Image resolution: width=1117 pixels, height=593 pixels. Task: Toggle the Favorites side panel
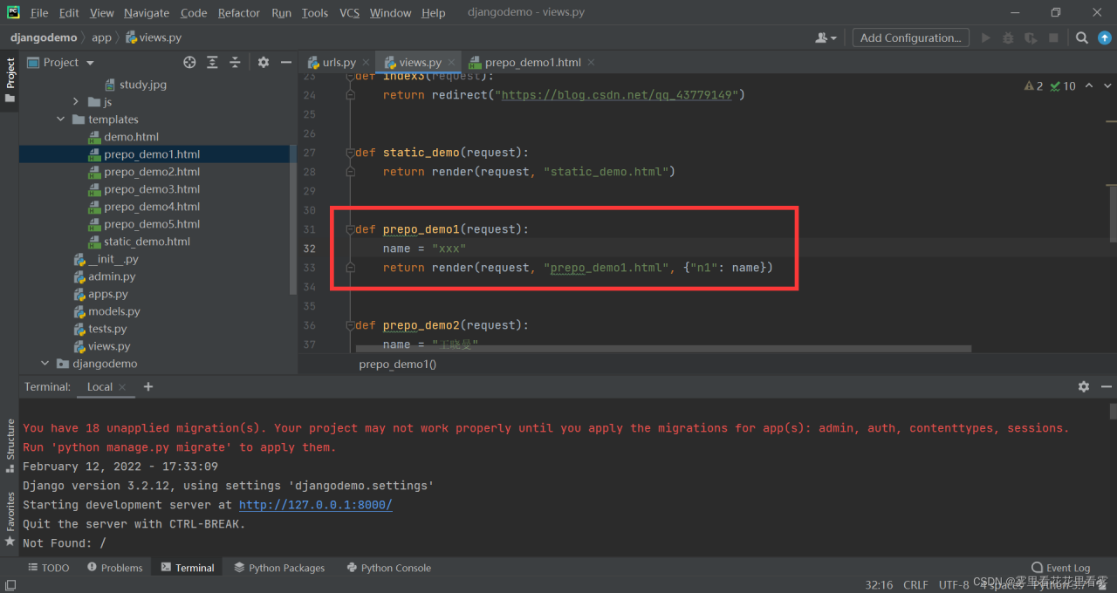pyautogui.click(x=10, y=518)
